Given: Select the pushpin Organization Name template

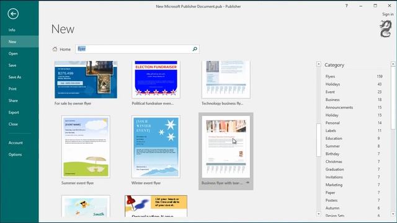Looking at the screenshot, I should point(156,206).
